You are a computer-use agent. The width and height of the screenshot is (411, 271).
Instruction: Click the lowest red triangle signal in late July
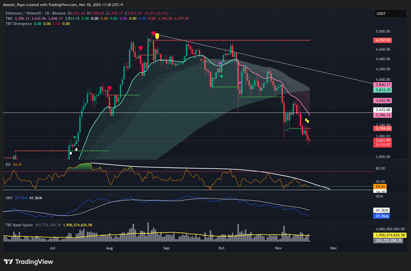109,89
